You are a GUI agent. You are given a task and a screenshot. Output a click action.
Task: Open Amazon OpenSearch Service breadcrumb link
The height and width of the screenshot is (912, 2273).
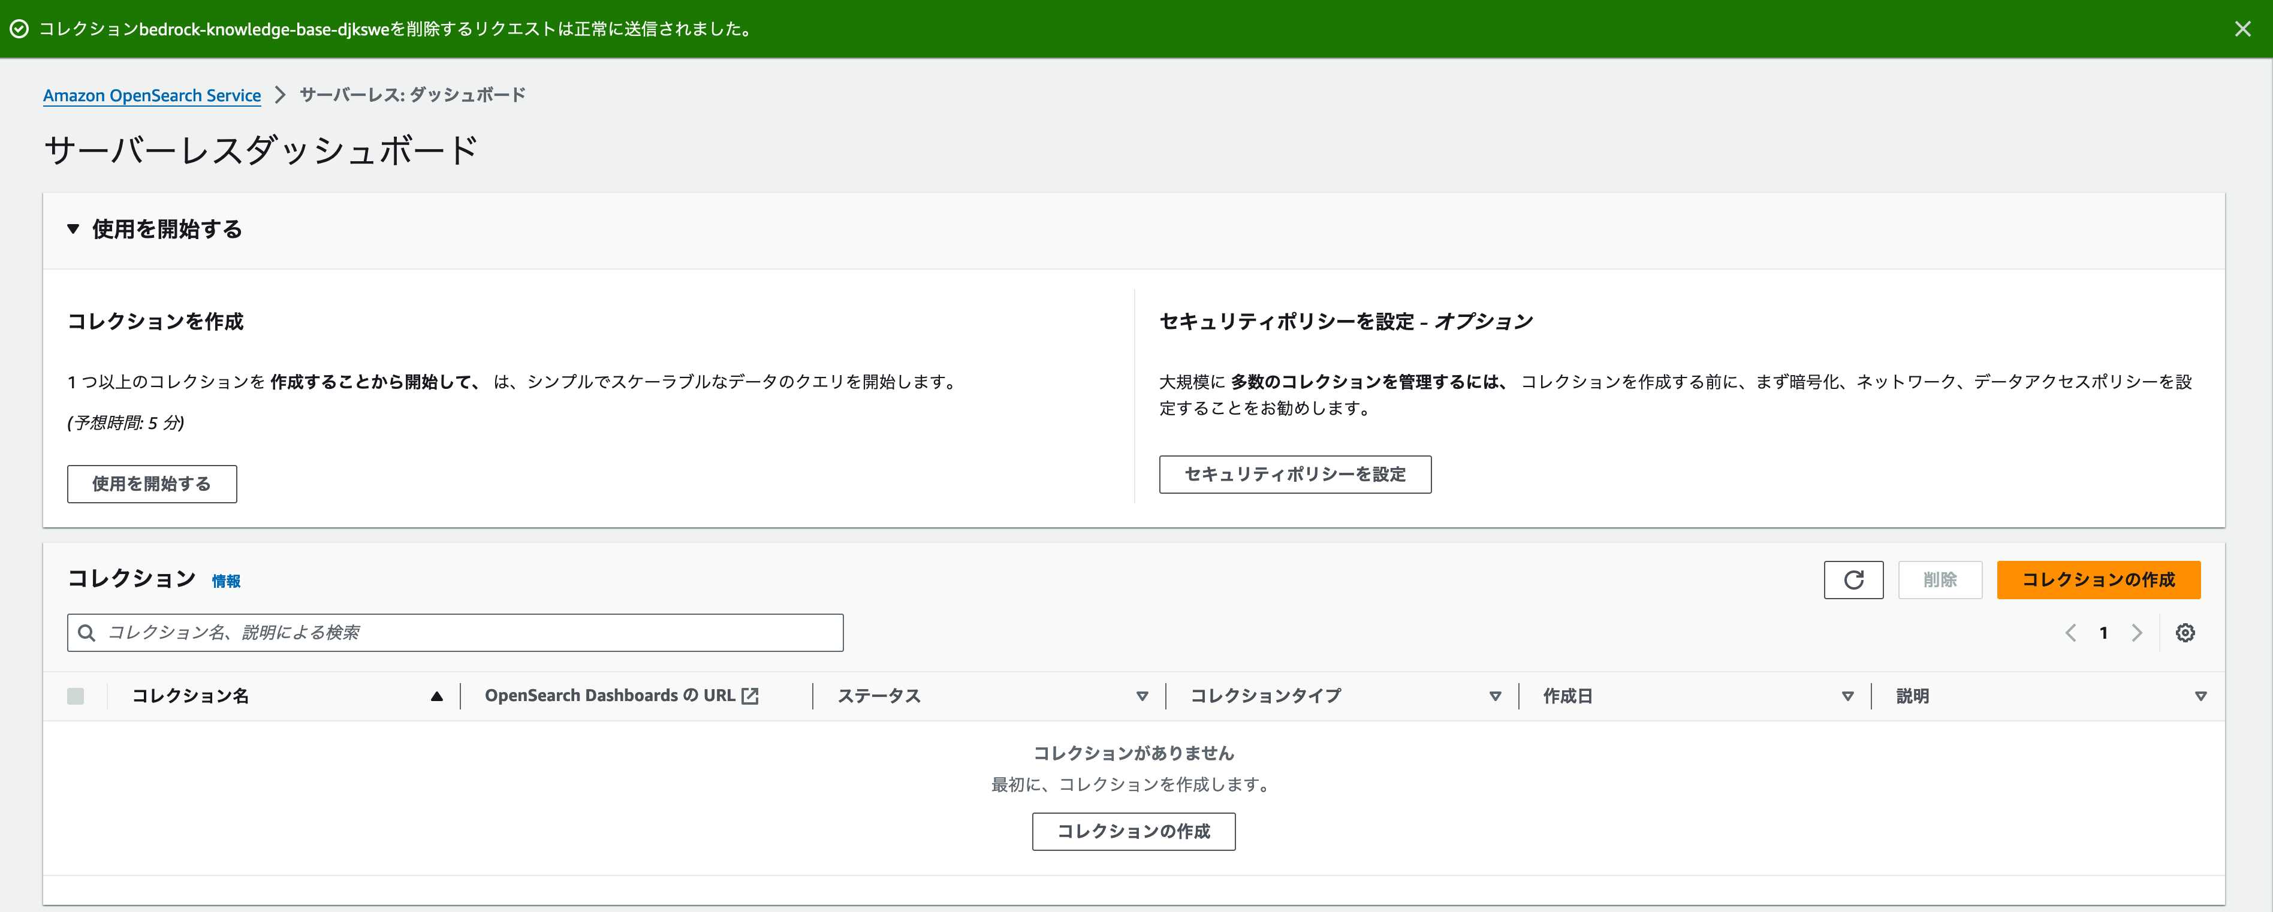(x=152, y=95)
